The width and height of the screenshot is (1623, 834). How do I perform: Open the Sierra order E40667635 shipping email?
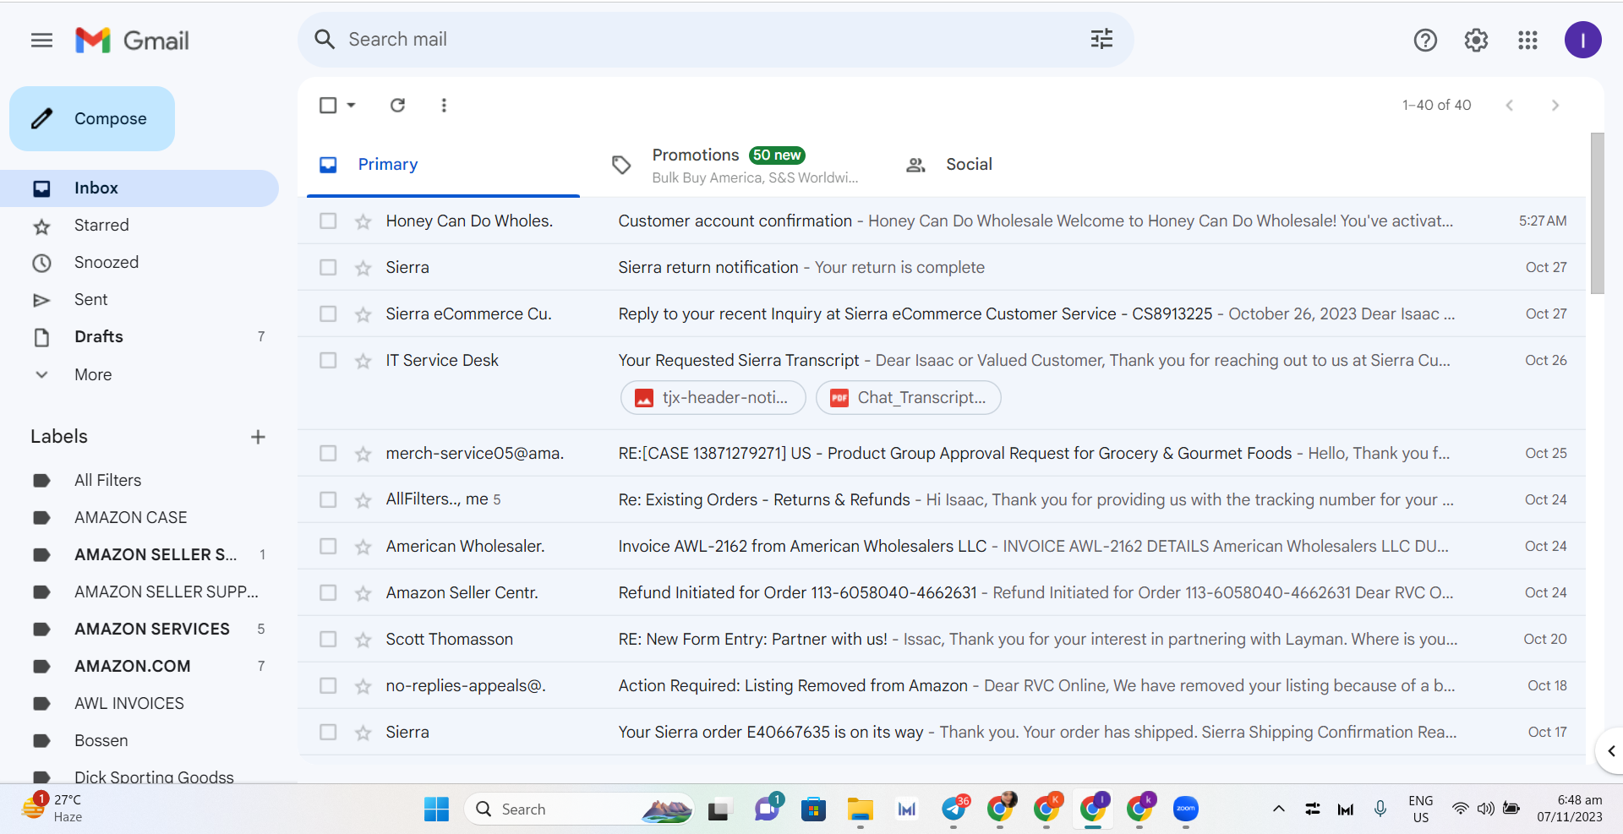tap(942, 732)
